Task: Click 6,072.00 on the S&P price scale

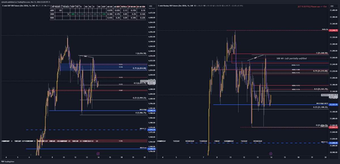Action: 152,13
